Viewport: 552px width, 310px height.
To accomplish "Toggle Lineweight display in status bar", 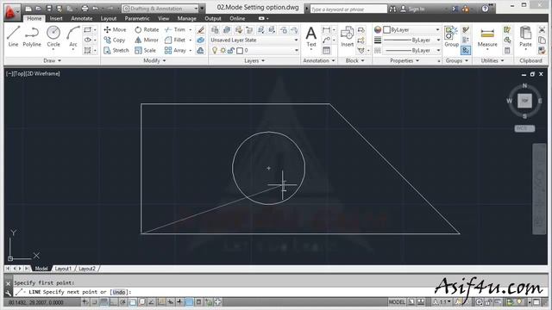I will [180, 302].
